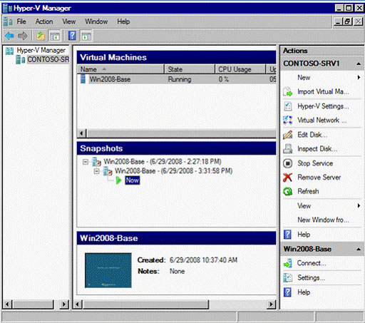The image size is (365, 323).
Task: Open the Action menu
Action: [44, 21]
